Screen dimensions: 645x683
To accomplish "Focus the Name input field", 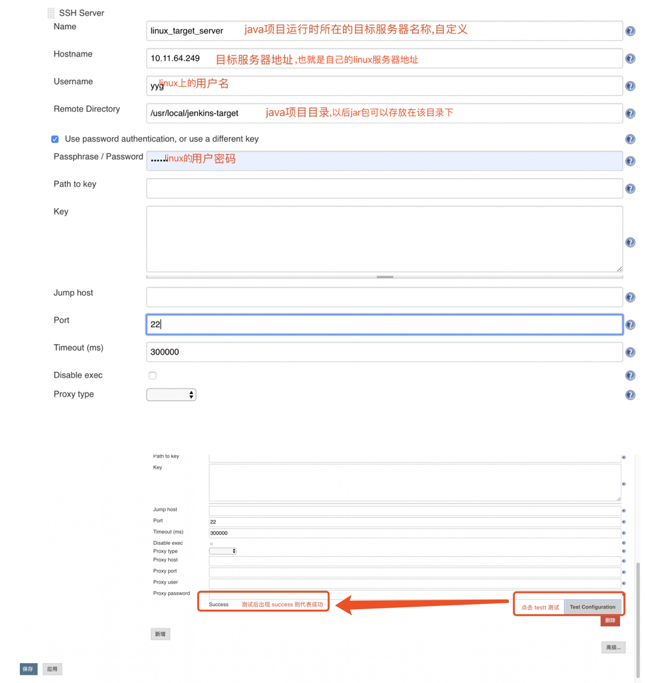I will 385,31.
